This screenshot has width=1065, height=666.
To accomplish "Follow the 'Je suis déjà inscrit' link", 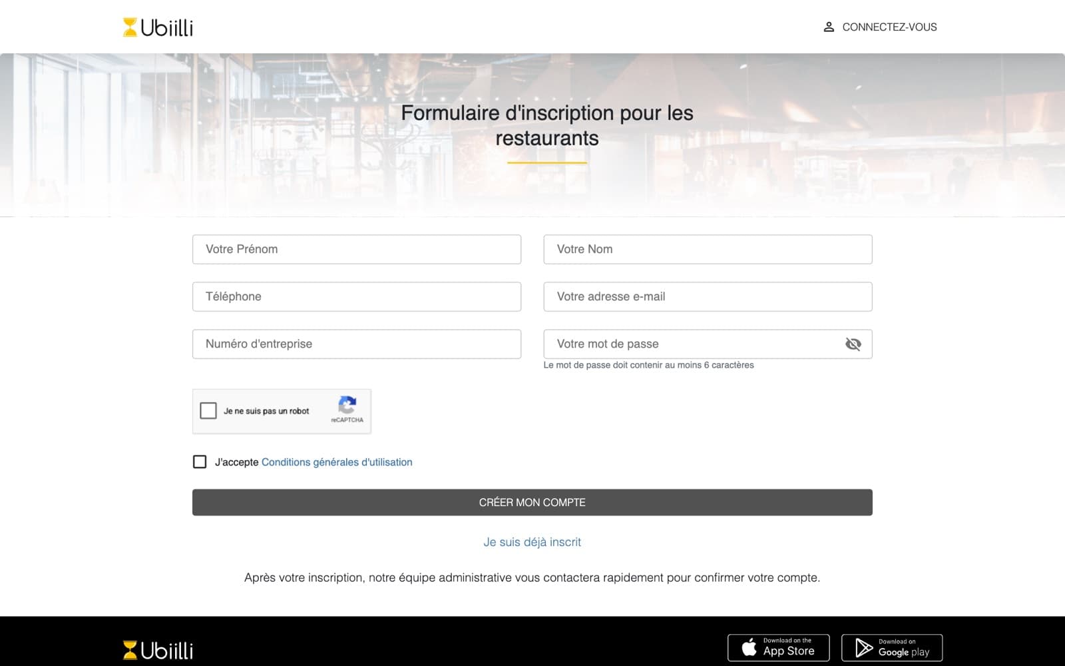I will 532,542.
